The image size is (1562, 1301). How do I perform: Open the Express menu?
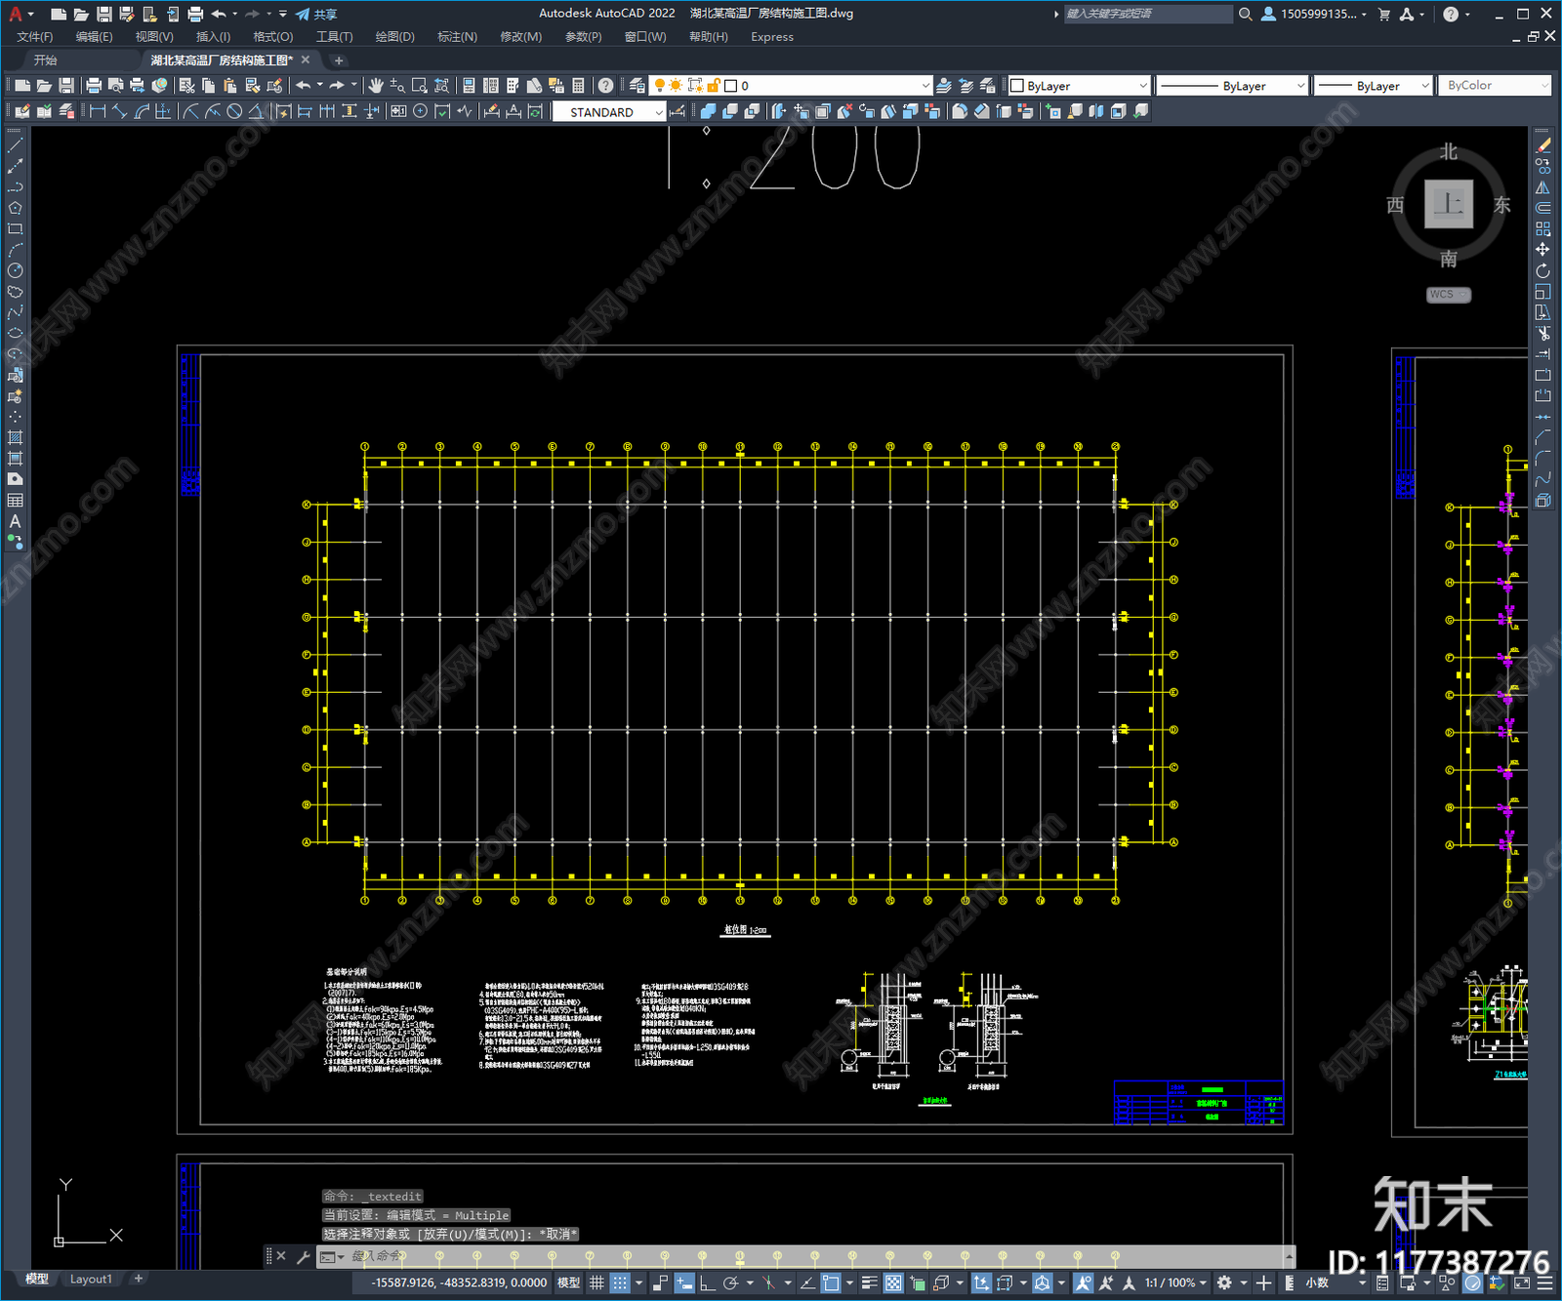tap(771, 37)
